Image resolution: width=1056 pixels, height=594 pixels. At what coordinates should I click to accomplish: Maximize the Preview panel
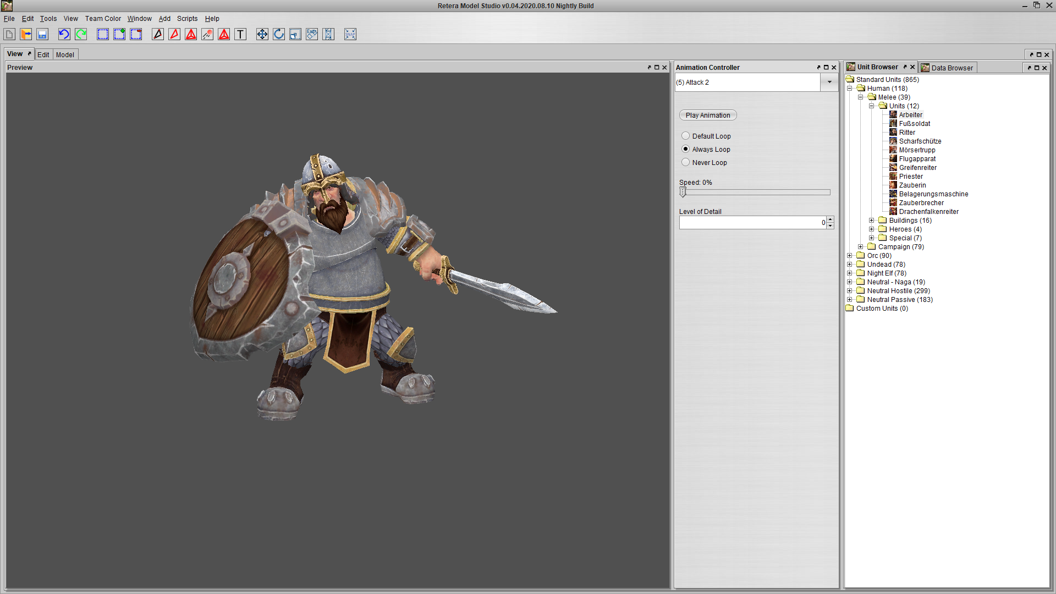click(657, 68)
